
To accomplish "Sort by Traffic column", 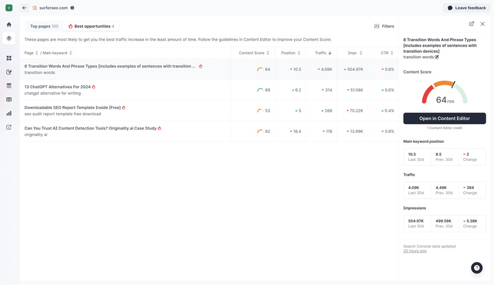I will coord(323,53).
